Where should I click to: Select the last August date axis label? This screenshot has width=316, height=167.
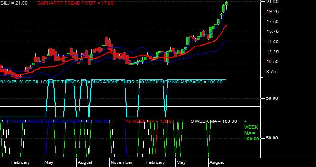coord(217,162)
